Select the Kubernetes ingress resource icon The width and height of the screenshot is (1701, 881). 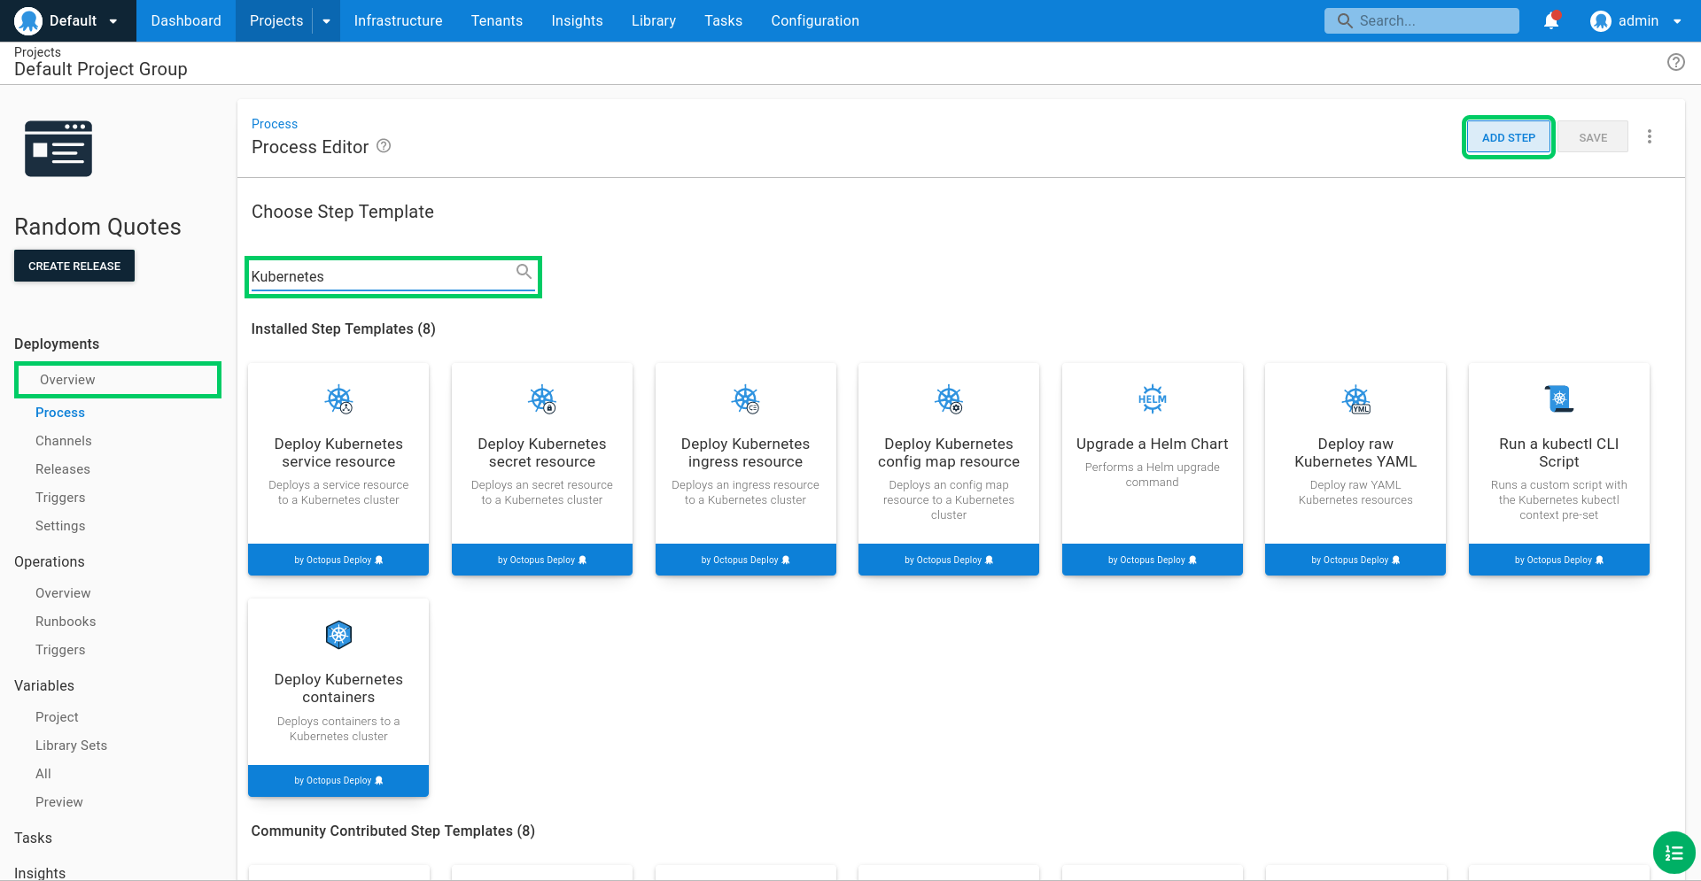[746, 399]
